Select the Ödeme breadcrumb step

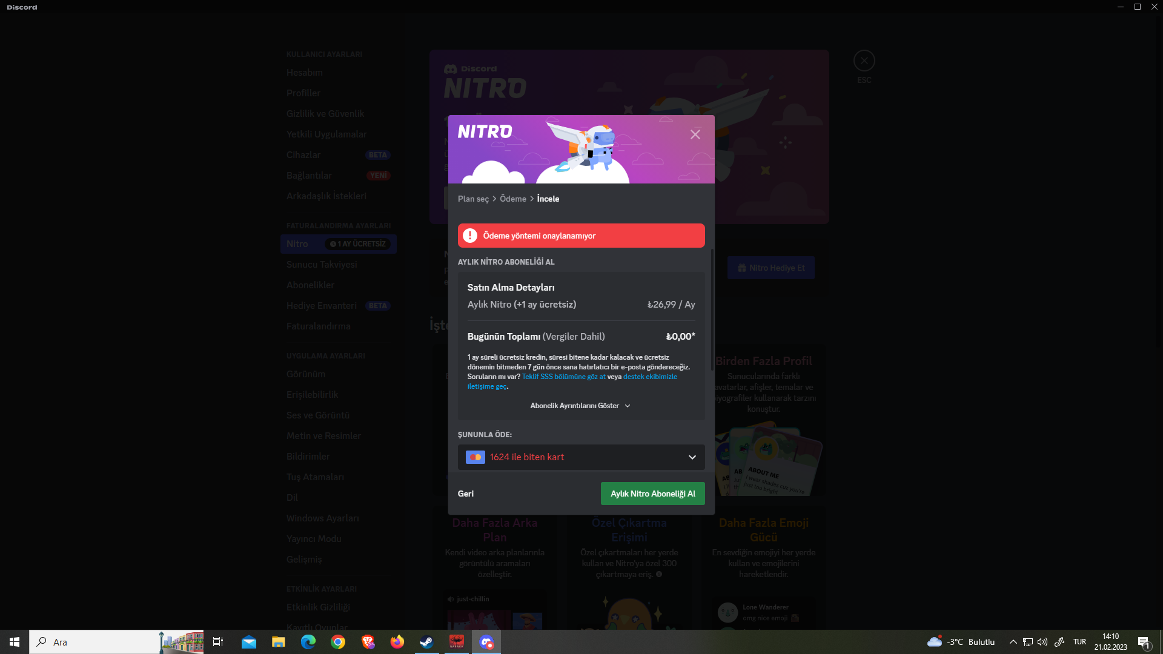click(512, 199)
